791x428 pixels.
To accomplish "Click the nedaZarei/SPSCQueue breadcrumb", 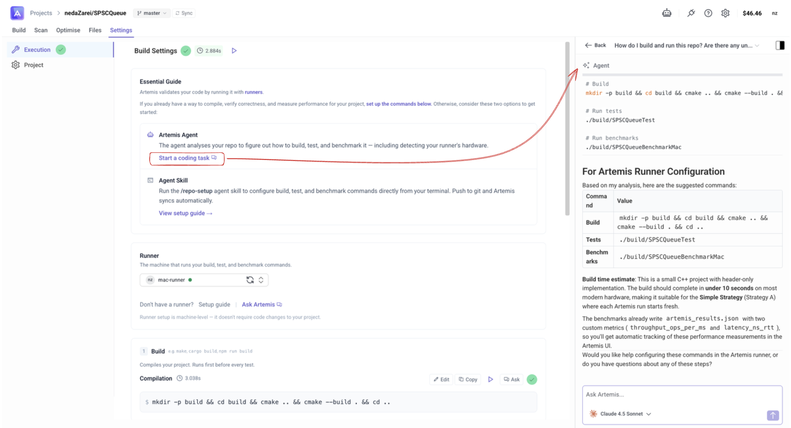I will (95, 13).
